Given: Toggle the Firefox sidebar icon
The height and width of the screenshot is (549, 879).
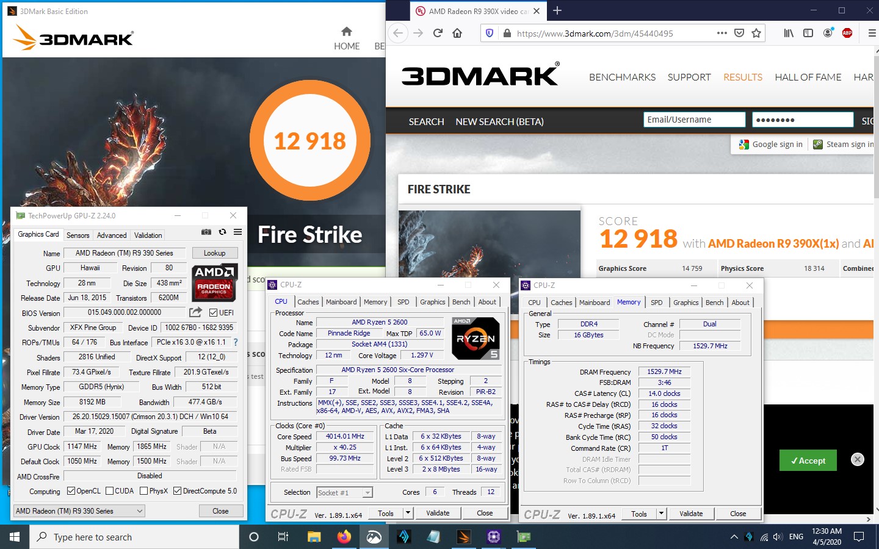Looking at the screenshot, I should (808, 33).
